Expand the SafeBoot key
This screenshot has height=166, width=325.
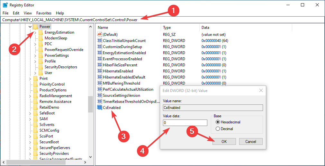pos(30,113)
